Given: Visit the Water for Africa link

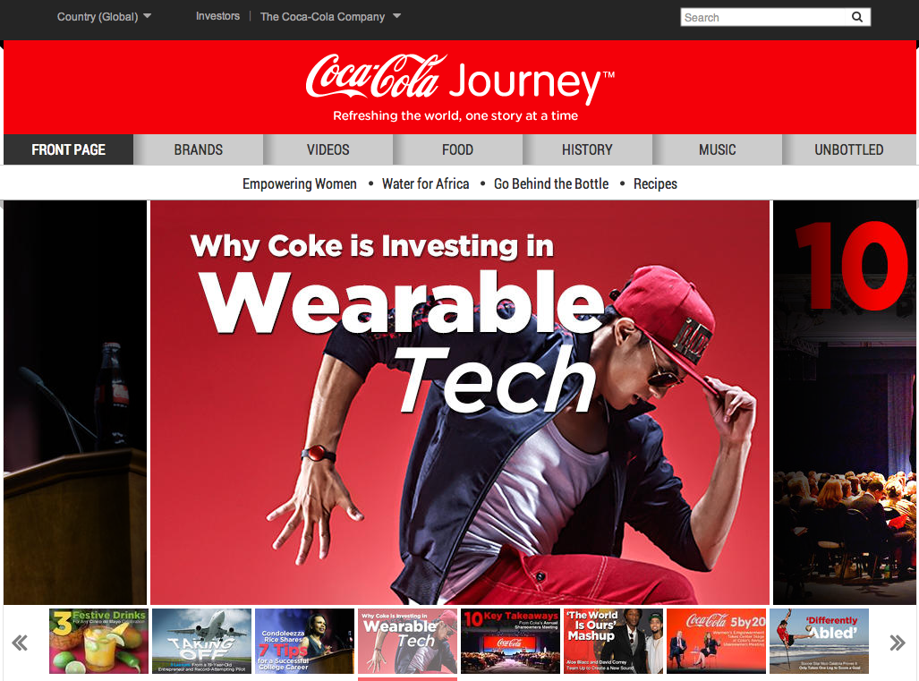Looking at the screenshot, I should coord(426,184).
